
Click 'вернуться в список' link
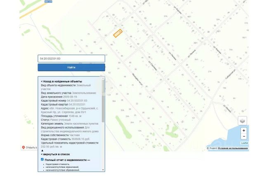[x=55, y=154]
